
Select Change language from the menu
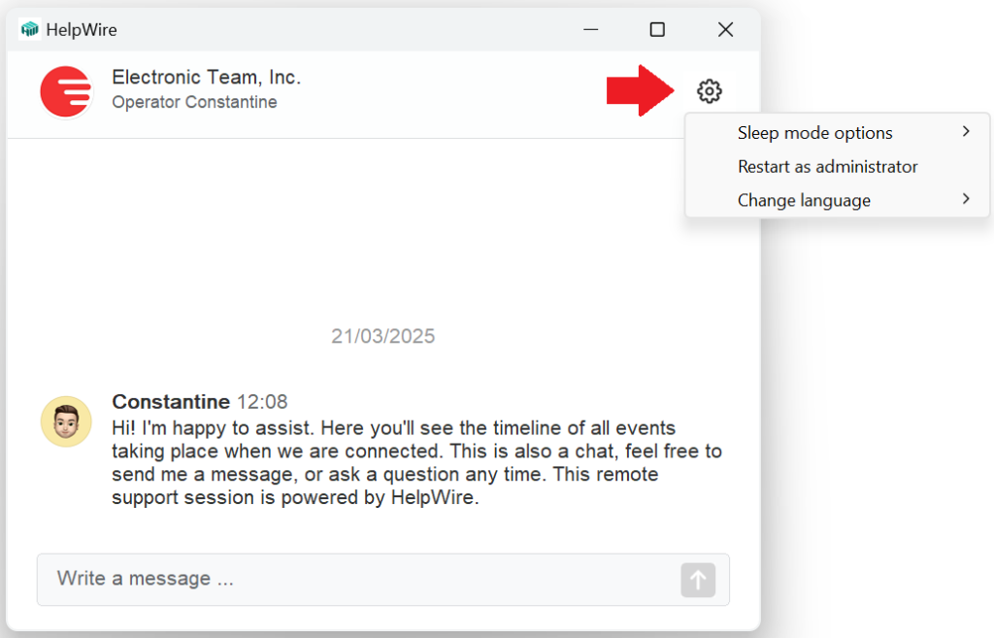(804, 200)
